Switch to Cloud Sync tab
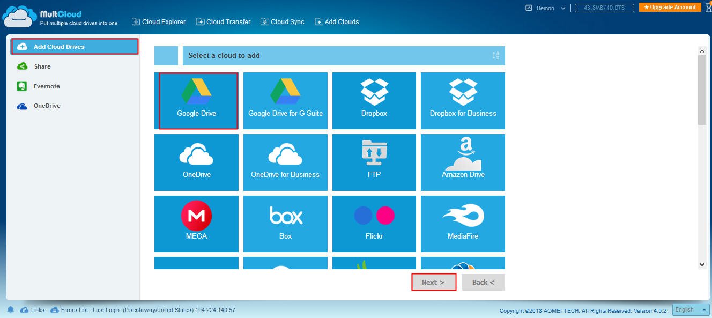The image size is (712, 318). [283, 22]
